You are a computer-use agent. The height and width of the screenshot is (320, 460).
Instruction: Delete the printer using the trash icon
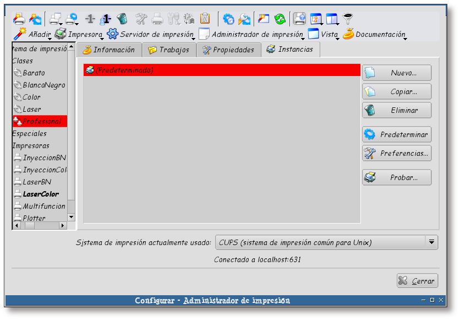coord(121,18)
